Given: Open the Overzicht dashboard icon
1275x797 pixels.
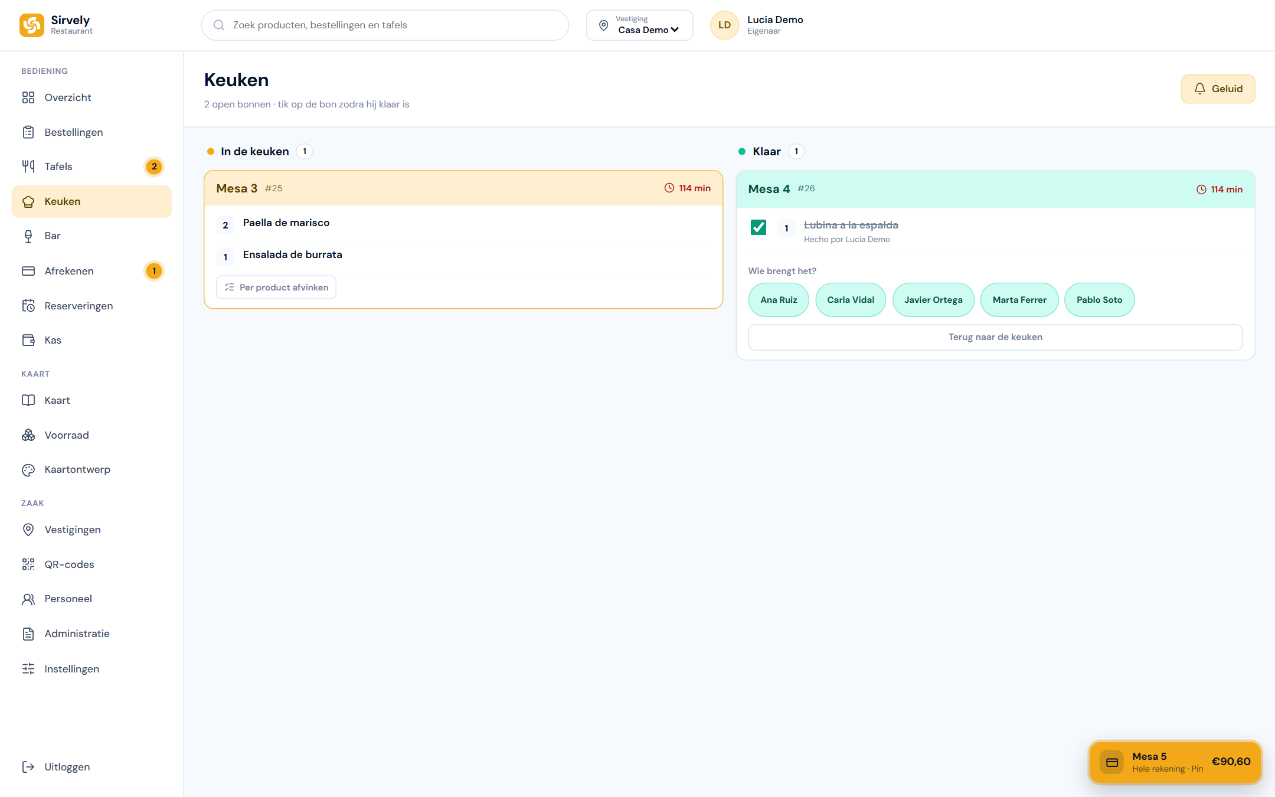Looking at the screenshot, I should (28, 97).
